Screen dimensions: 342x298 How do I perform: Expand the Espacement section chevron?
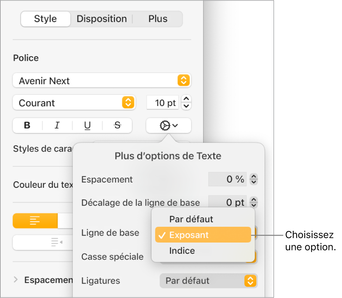point(16,280)
